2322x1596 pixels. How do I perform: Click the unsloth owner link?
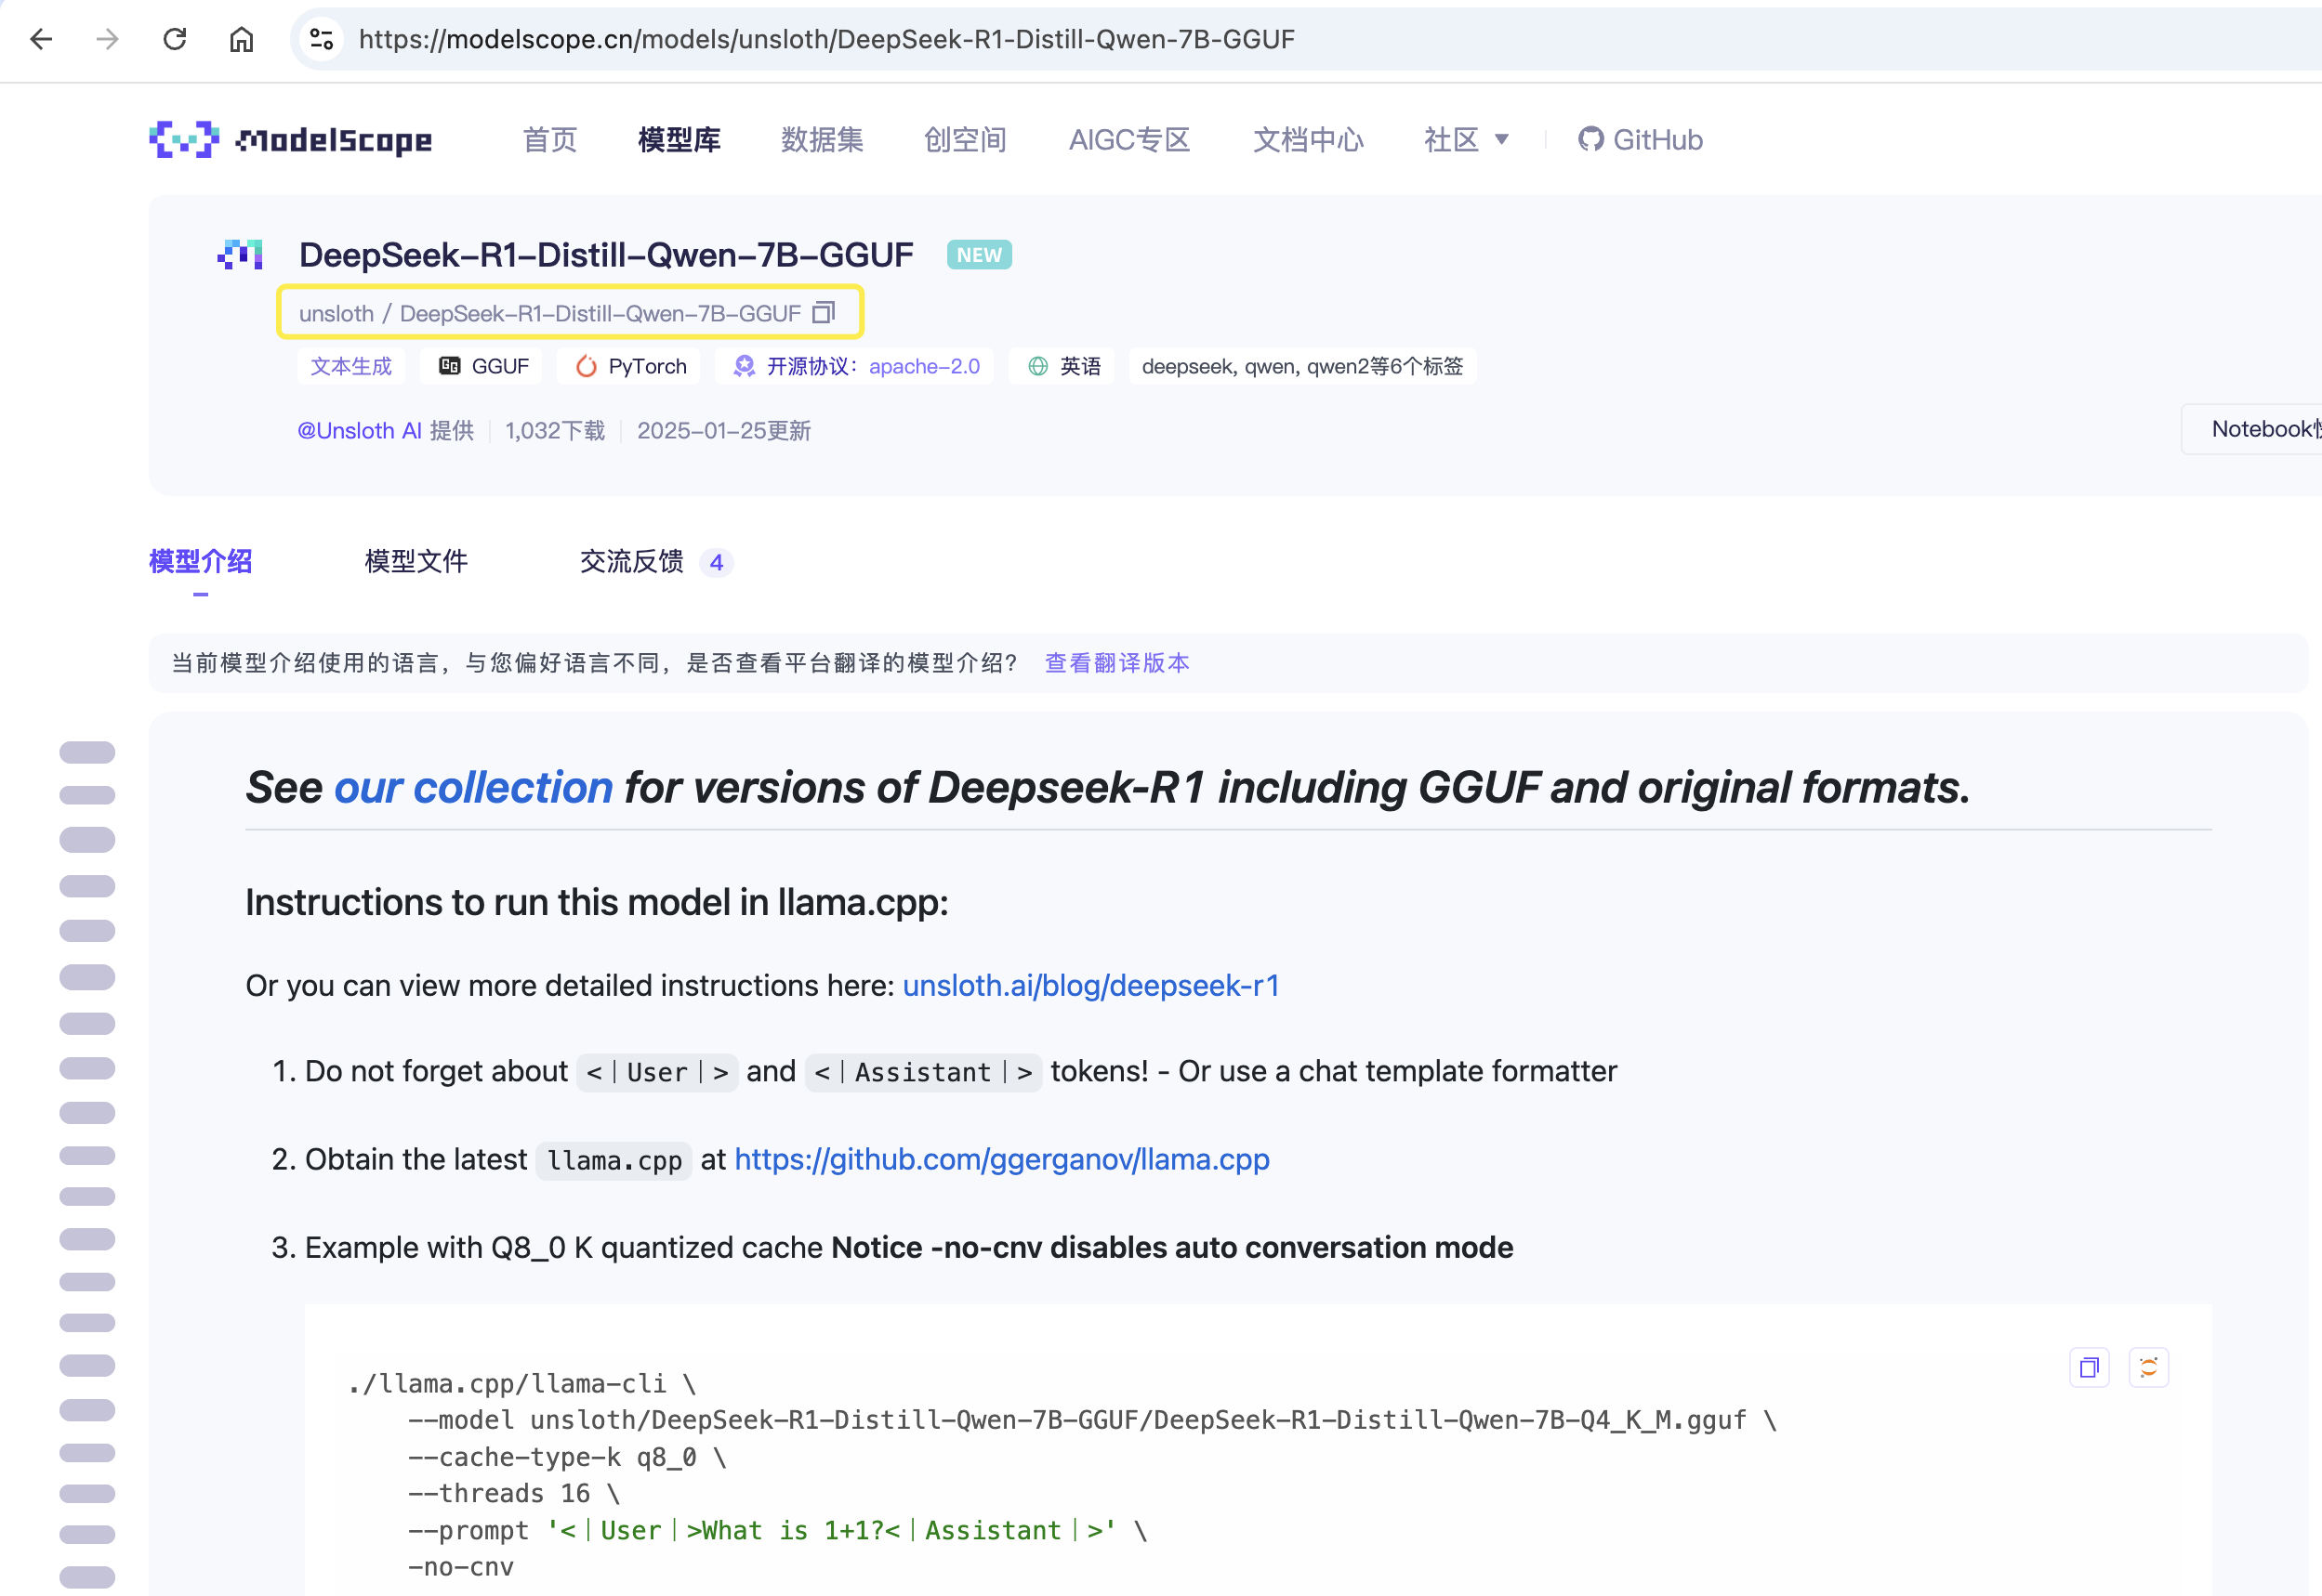click(336, 314)
